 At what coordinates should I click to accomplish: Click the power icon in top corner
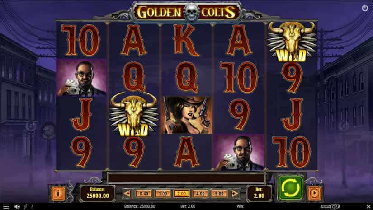(365, 8)
